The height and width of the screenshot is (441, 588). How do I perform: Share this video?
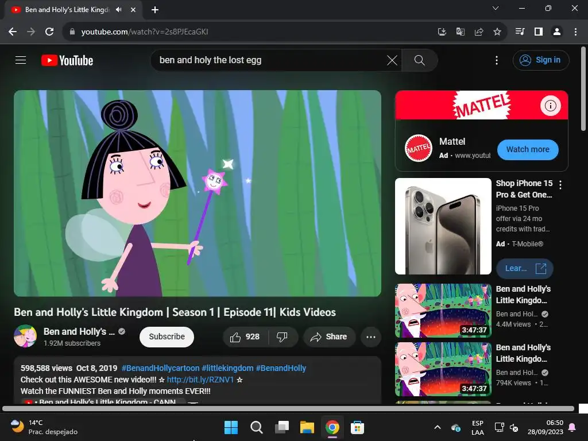pyautogui.click(x=329, y=336)
